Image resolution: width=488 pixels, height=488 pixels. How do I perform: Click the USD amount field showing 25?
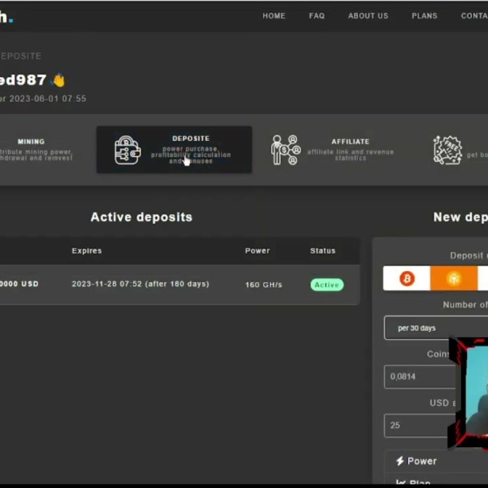point(417,425)
